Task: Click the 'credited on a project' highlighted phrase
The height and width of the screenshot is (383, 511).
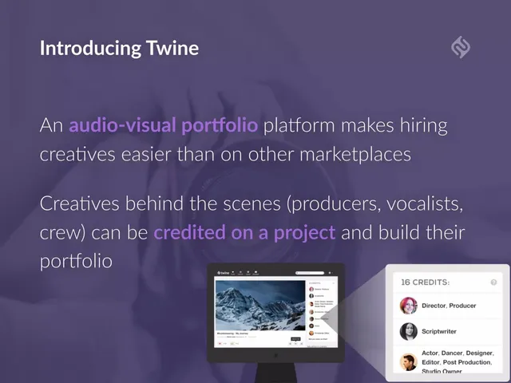Action: pos(244,232)
